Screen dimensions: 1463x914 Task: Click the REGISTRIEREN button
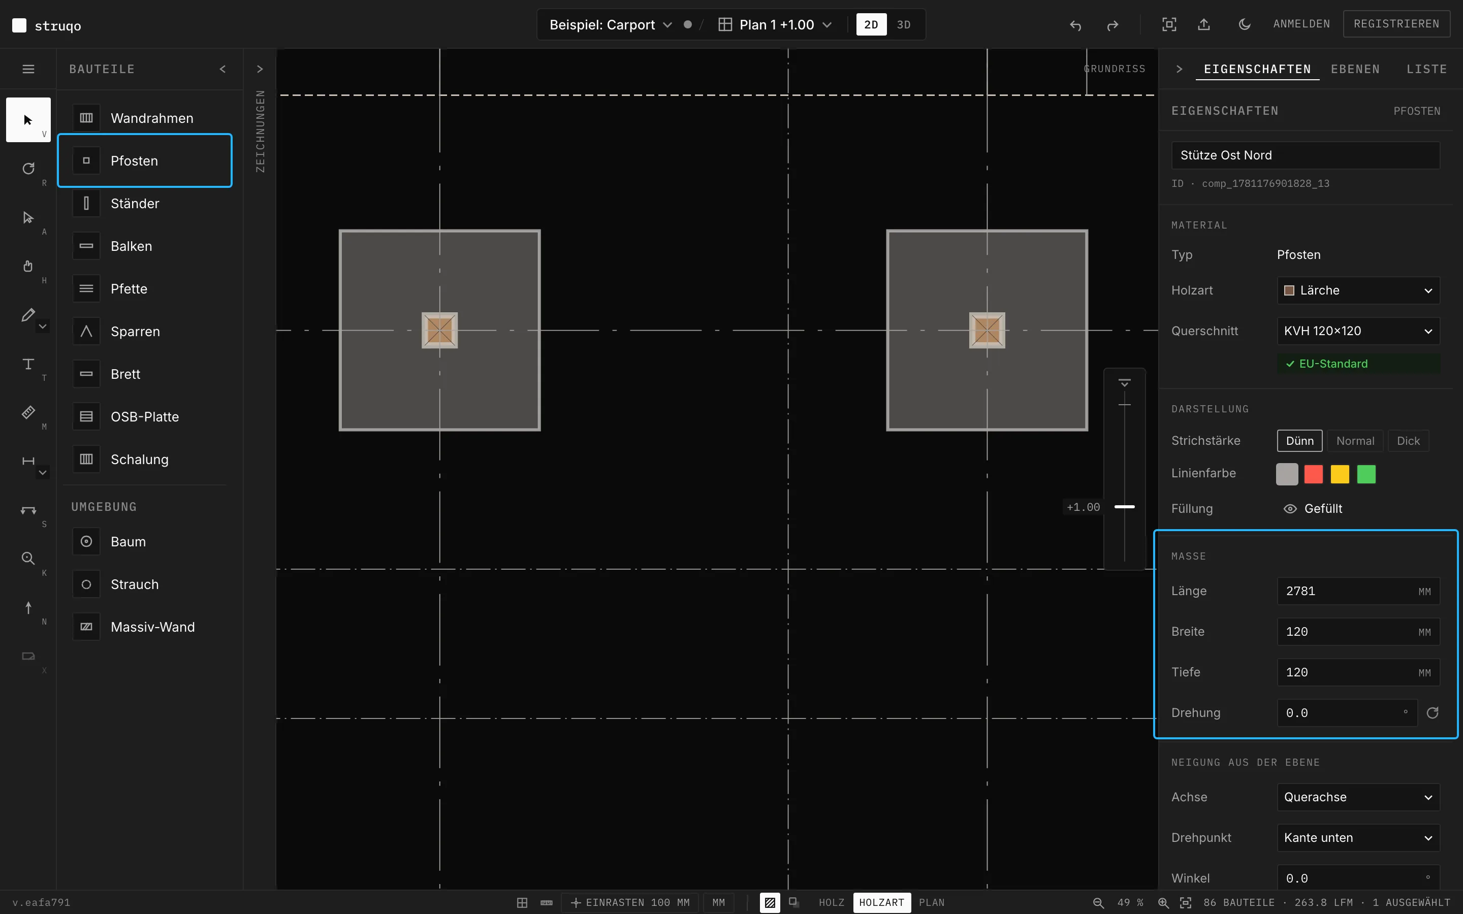pyautogui.click(x=1396, y=23)
